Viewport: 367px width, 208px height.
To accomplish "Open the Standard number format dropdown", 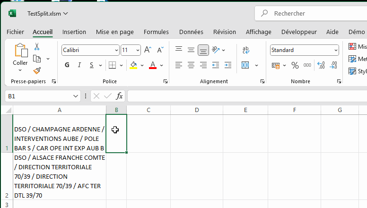I will (x=336, y=50).
